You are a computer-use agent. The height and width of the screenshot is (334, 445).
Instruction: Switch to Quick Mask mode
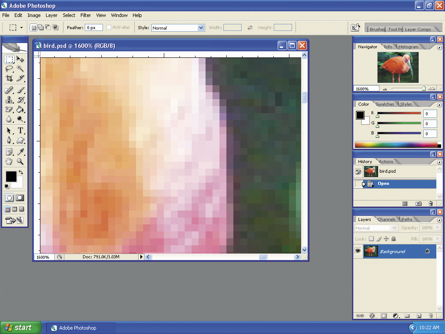point(20,198)
